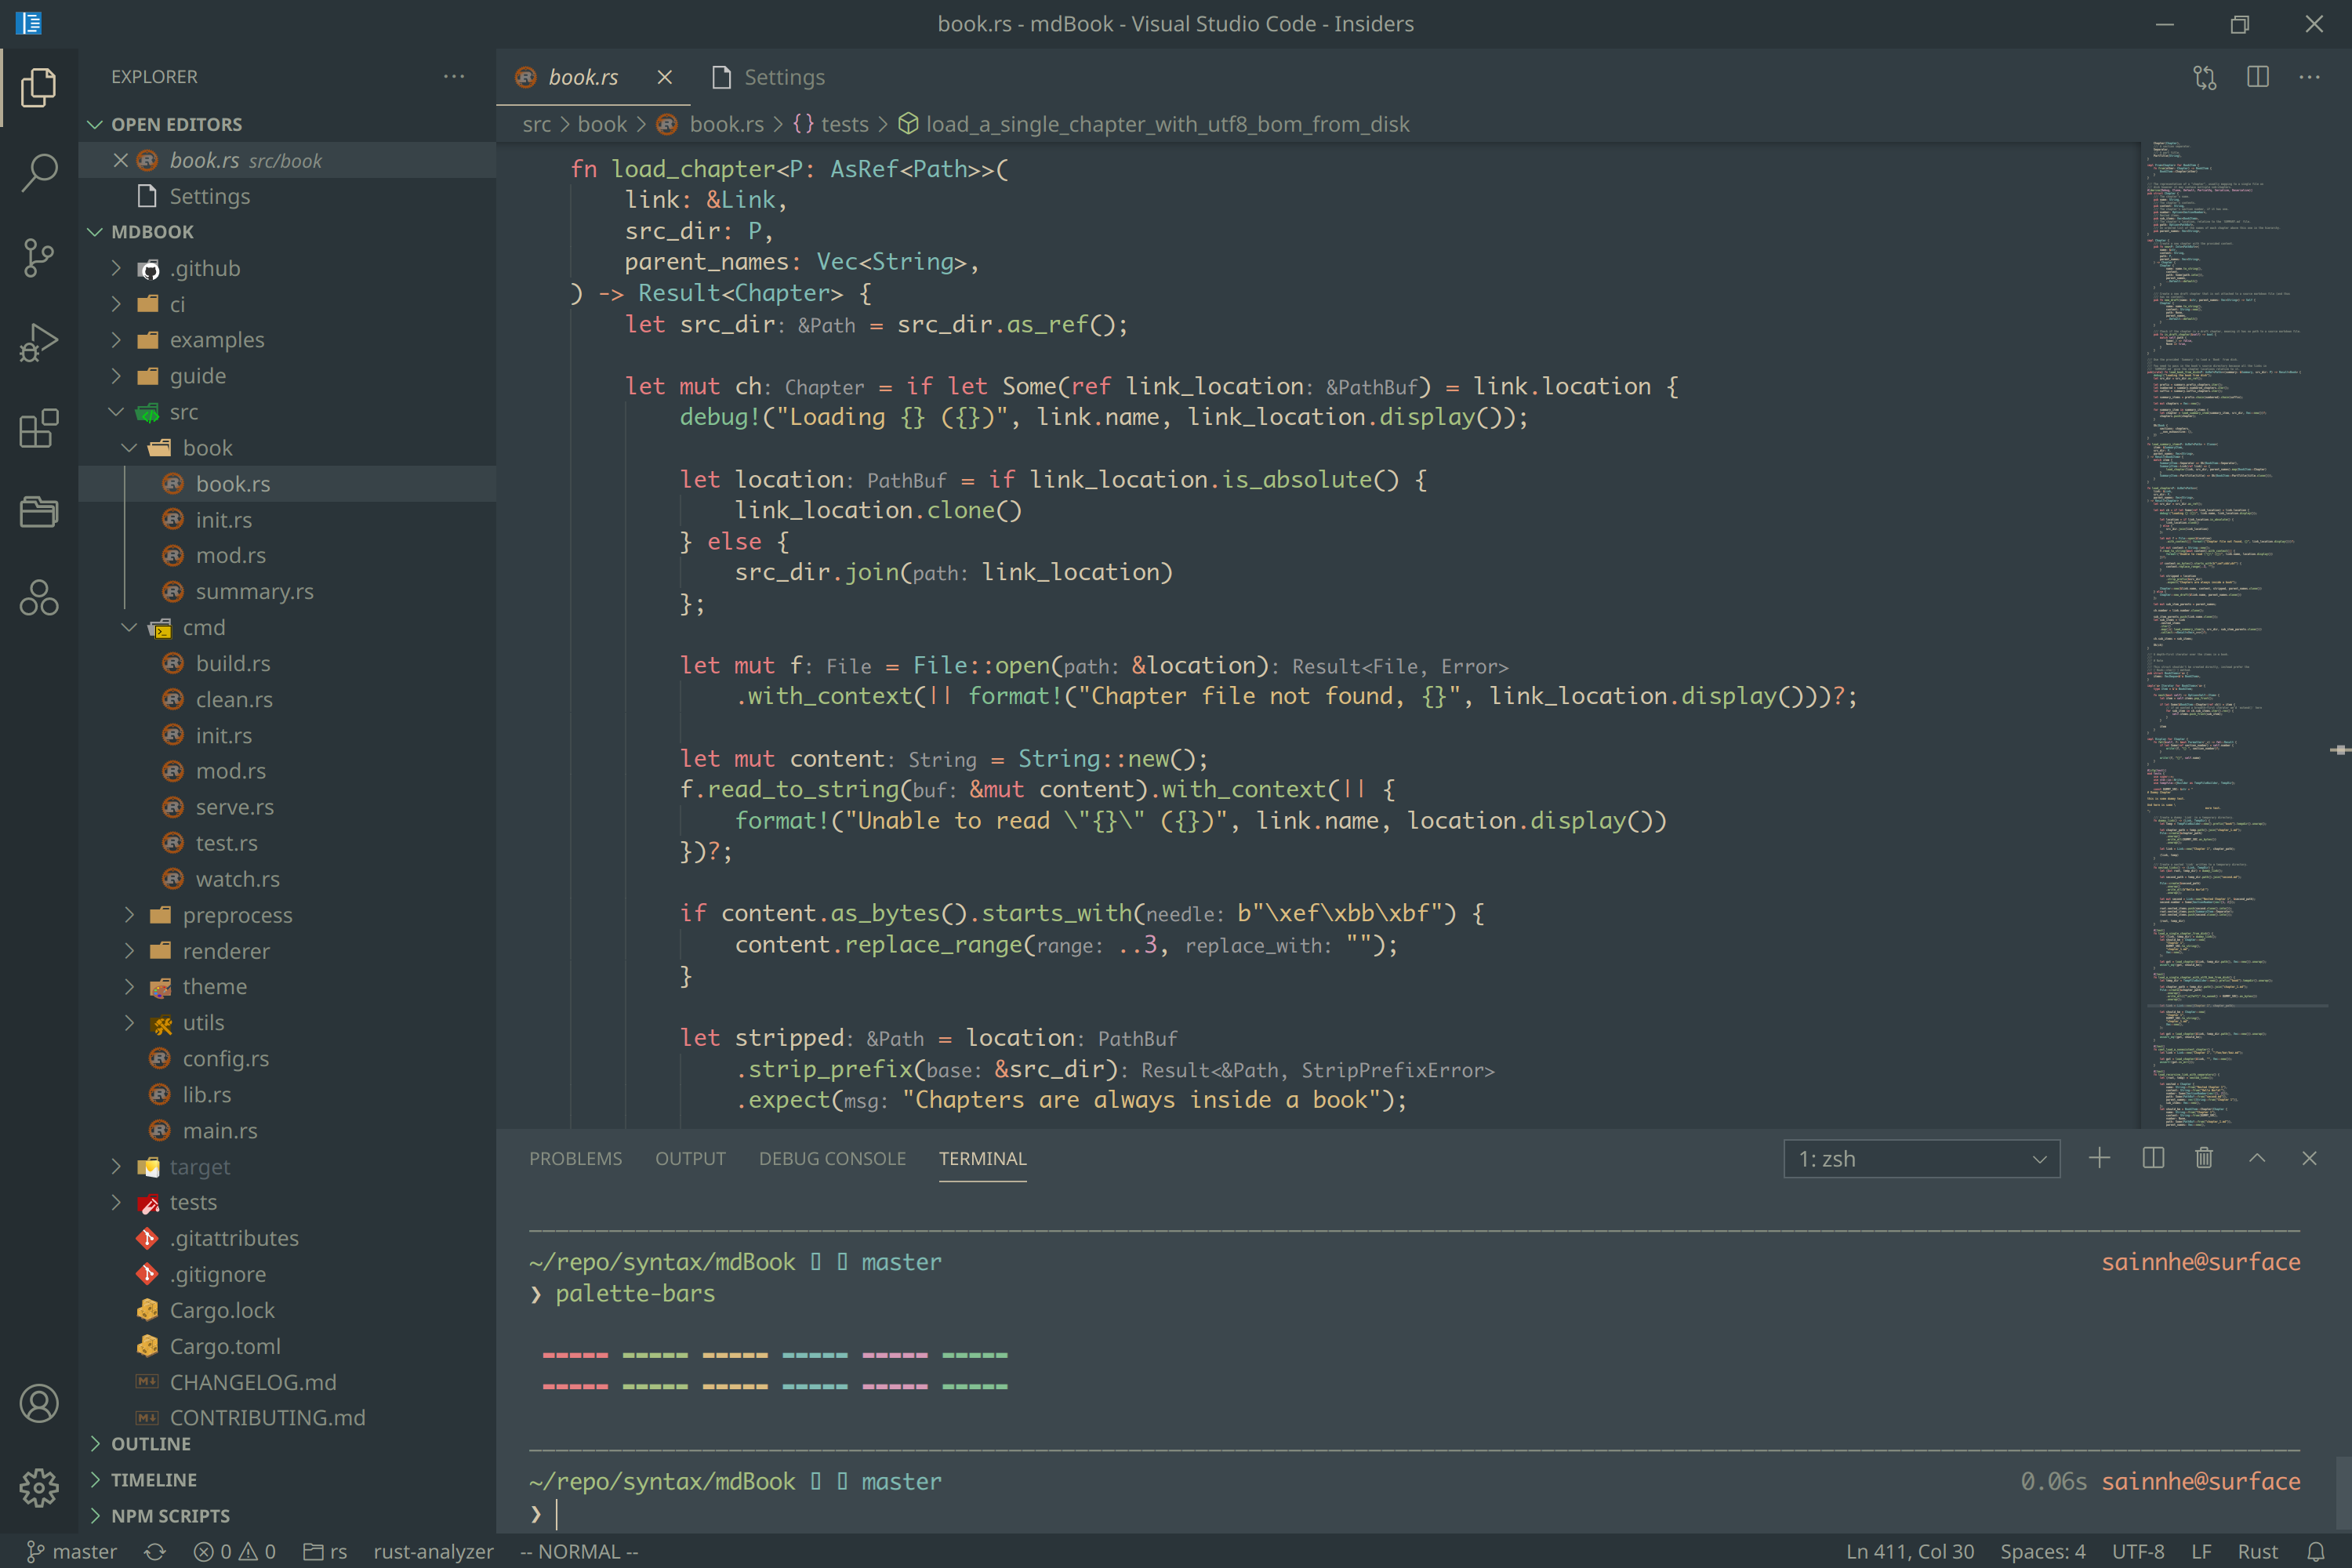Screen dimensions: 2352x1568
Task: Open the Extensions view
Action: tap(39, 428)
